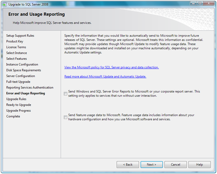This screenshot has height=174, width=217.
Task: Proceed with the Next button
Action: (152, 165)
